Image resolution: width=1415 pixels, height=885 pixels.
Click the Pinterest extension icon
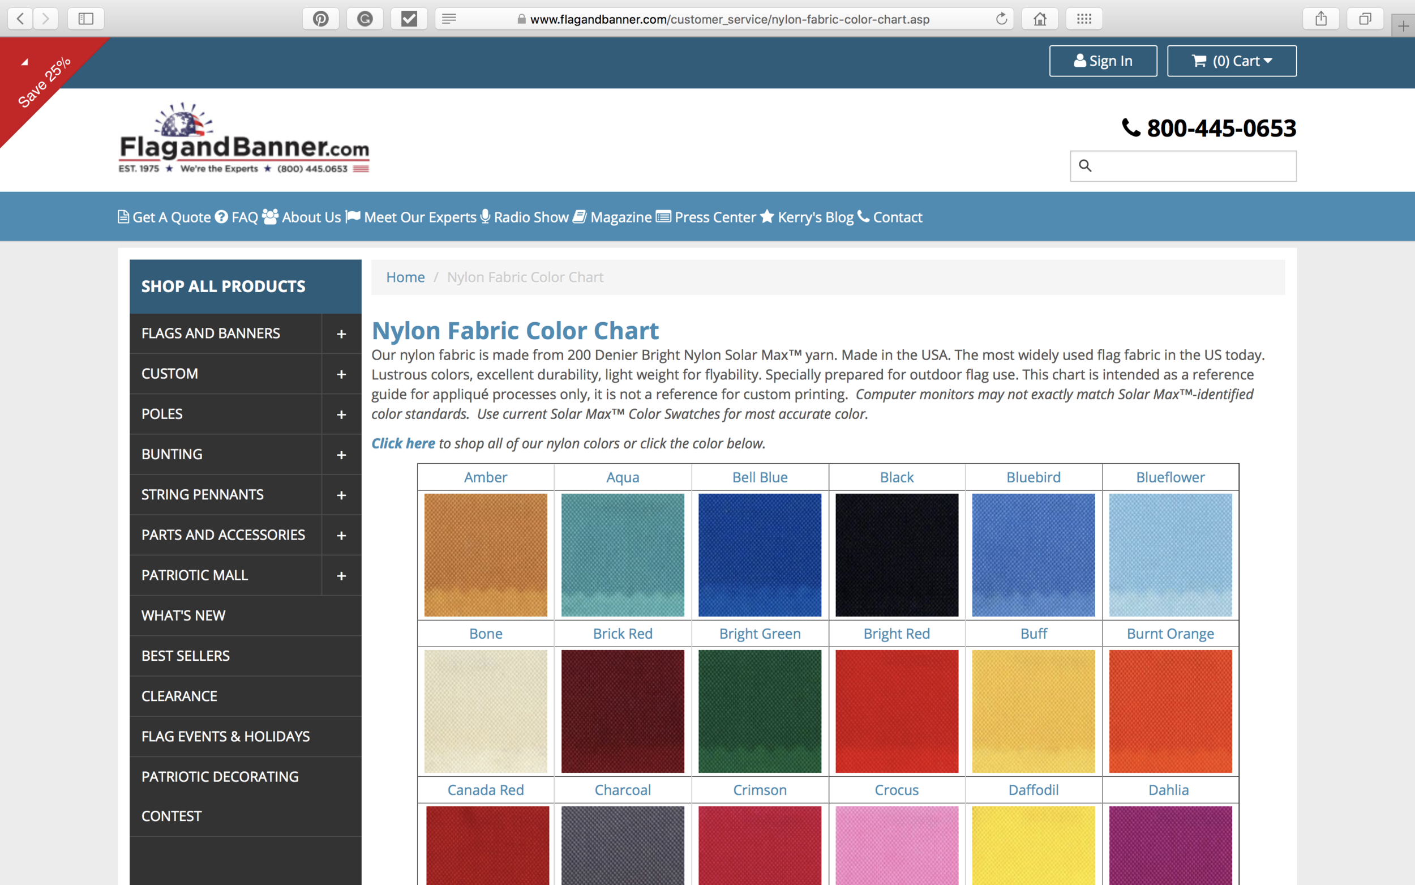(x=320, y=19)
